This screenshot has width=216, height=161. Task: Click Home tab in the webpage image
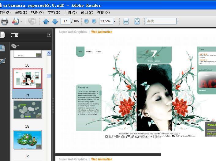pos(80,52)
